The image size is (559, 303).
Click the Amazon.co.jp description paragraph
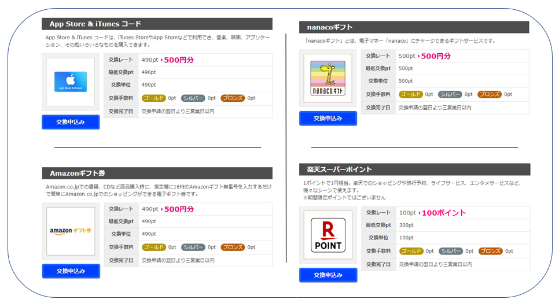point(159,190)
